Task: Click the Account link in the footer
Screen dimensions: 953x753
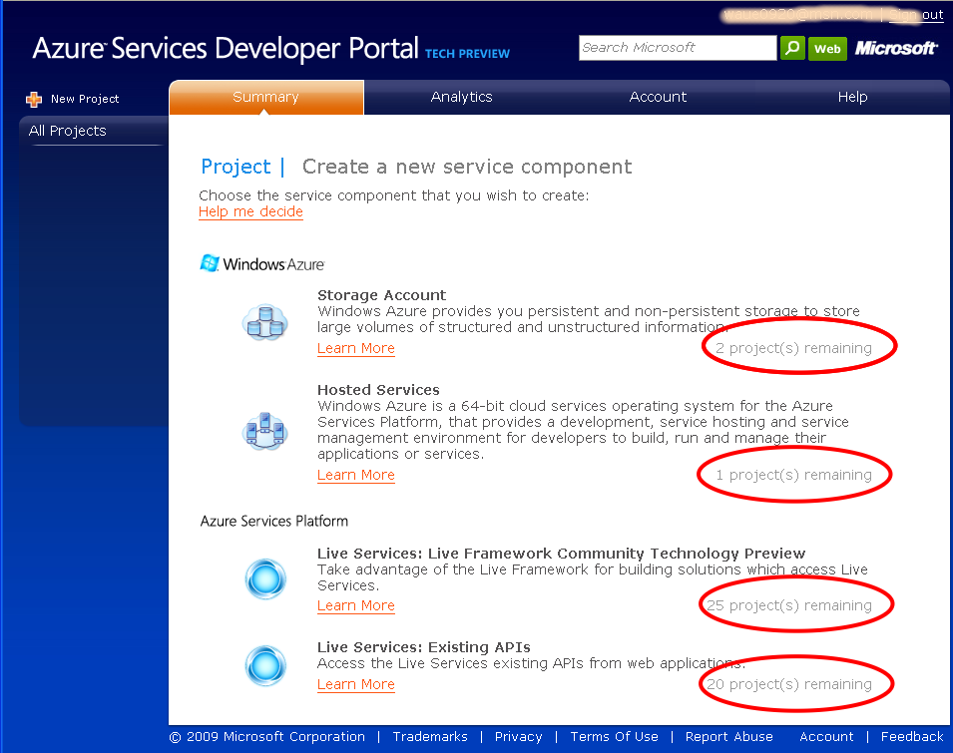Action: pos(826,737)
